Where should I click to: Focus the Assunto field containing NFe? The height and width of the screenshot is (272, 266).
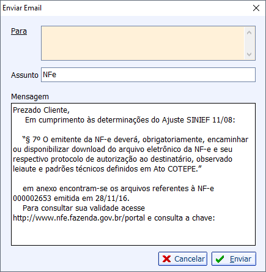click(148, 75)
